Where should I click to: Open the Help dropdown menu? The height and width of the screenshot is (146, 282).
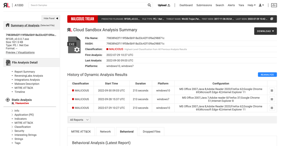tap(251, 5)
